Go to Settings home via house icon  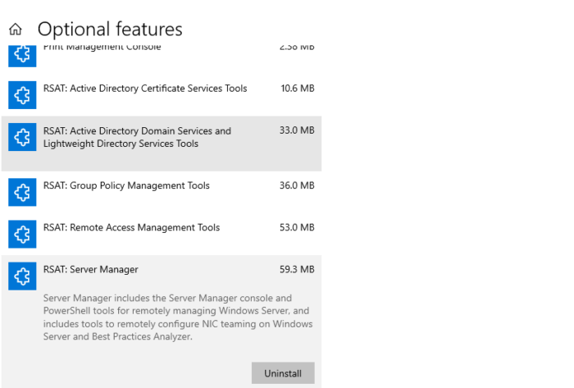pyautogui.click(x=15, y=30)
